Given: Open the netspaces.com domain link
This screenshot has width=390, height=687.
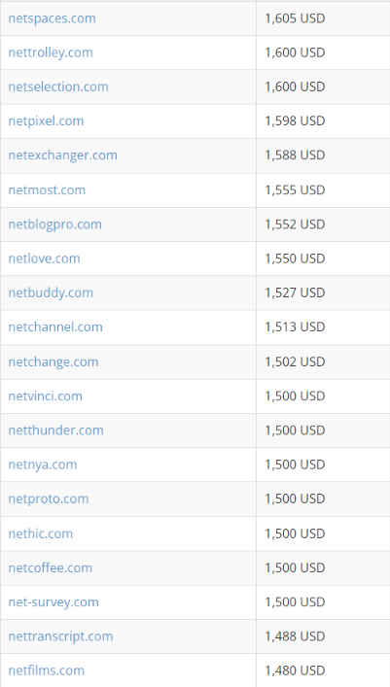Looking at the screenshot, I should 52,18.
